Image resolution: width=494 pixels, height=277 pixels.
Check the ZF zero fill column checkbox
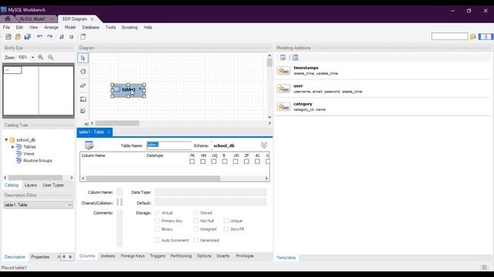pos(246,162)
